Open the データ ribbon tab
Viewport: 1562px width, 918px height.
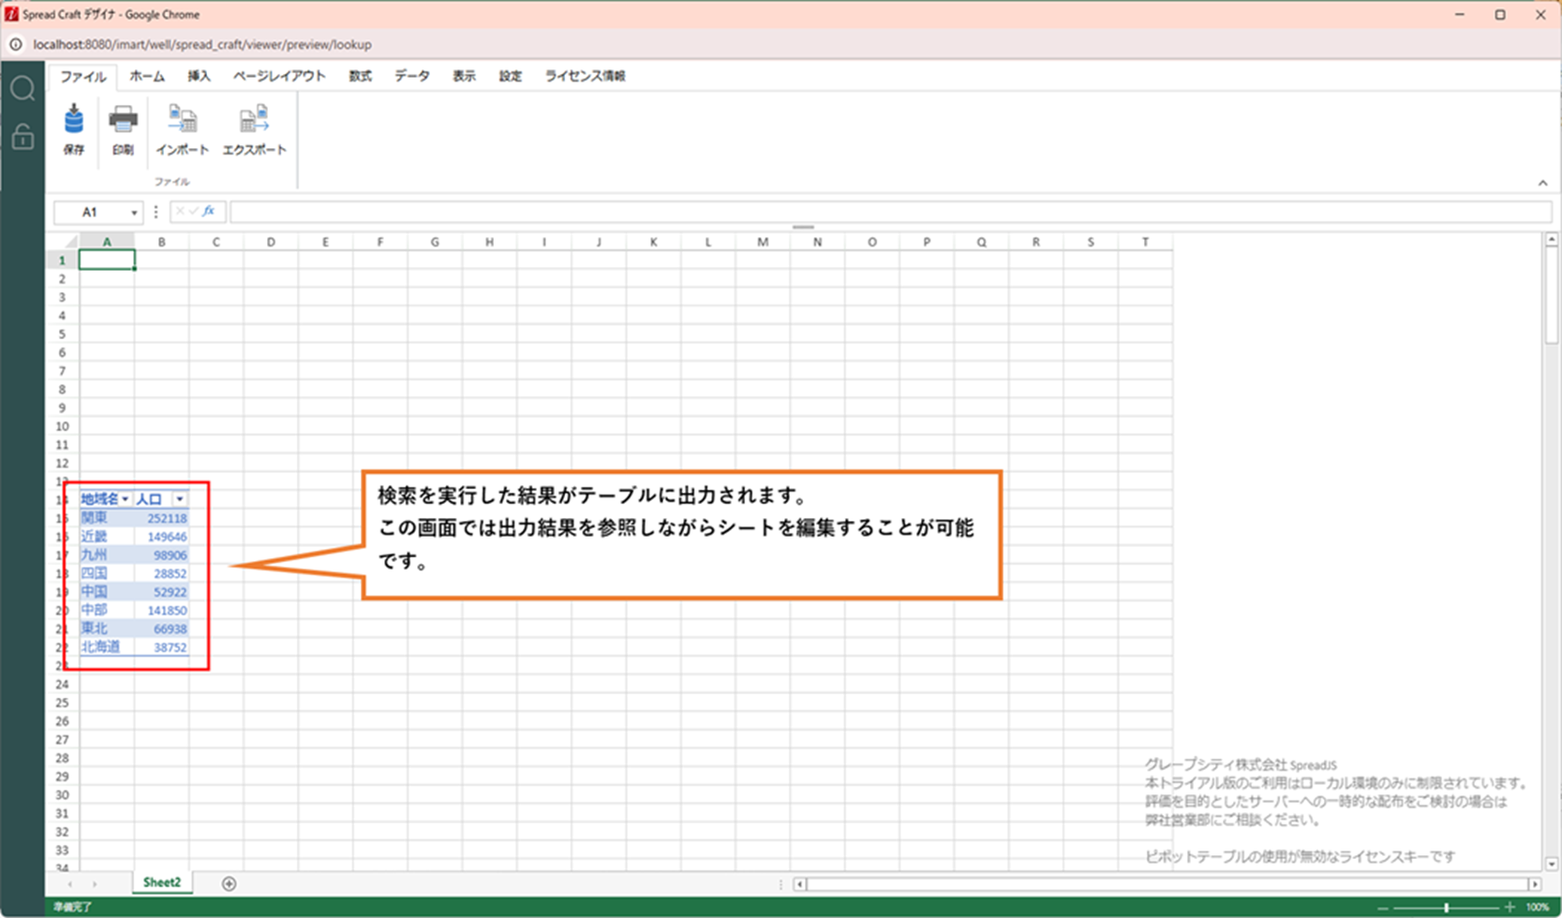pos(411,76)
